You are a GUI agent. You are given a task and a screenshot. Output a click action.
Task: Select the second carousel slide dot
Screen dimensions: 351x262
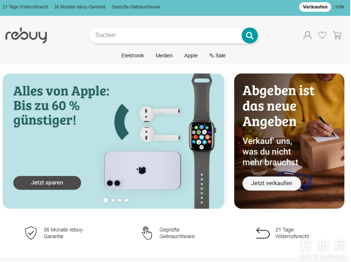point(113,200)
